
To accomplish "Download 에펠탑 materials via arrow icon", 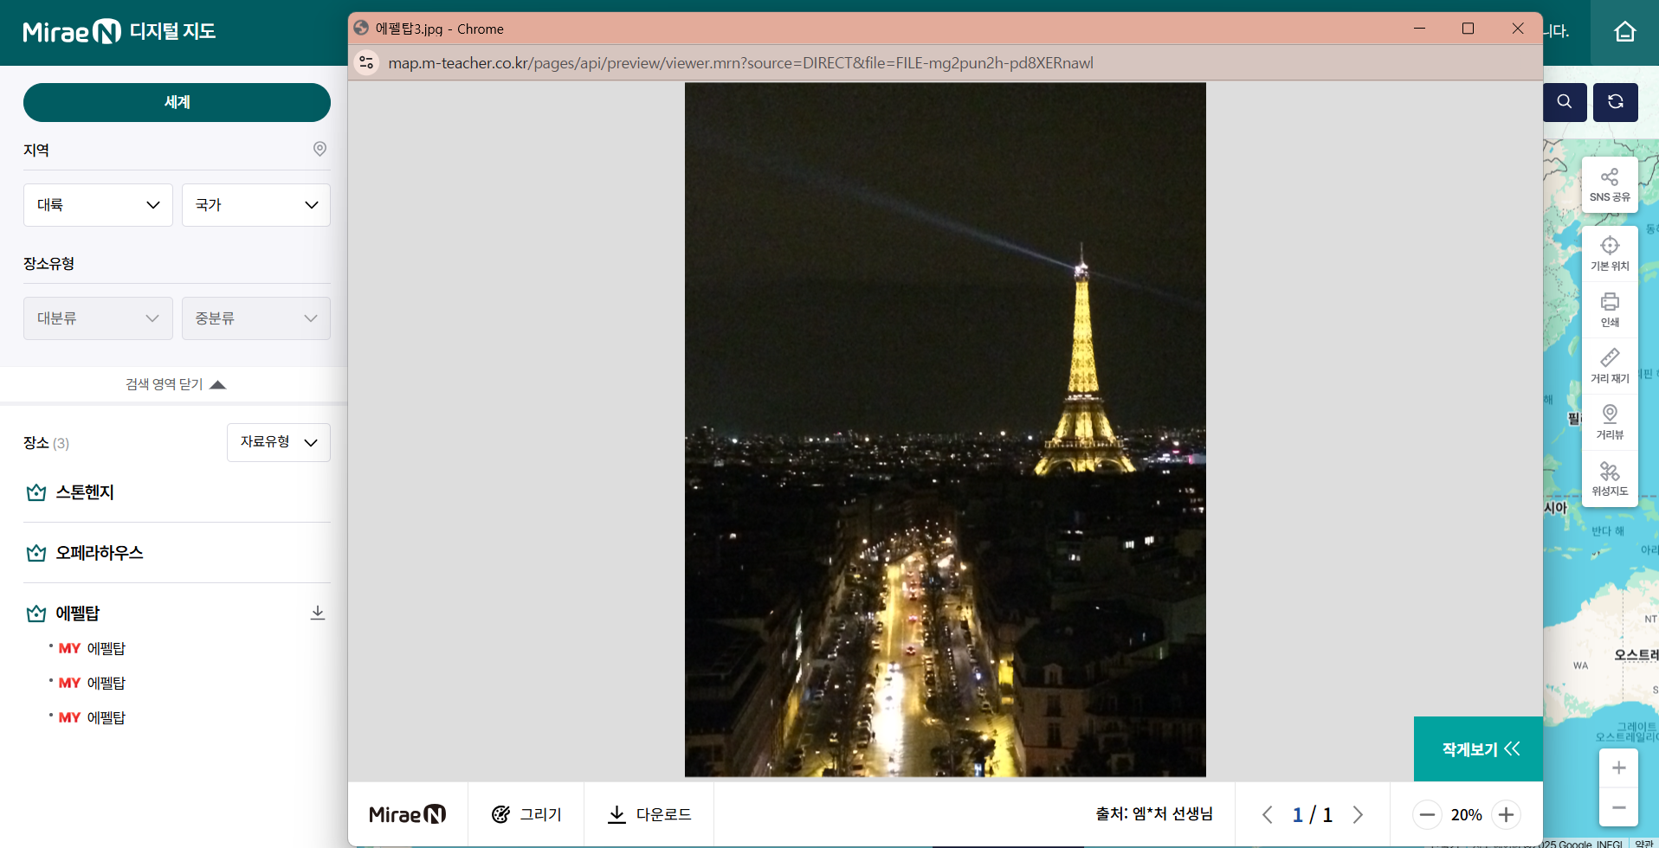I will tap(318, 613).
